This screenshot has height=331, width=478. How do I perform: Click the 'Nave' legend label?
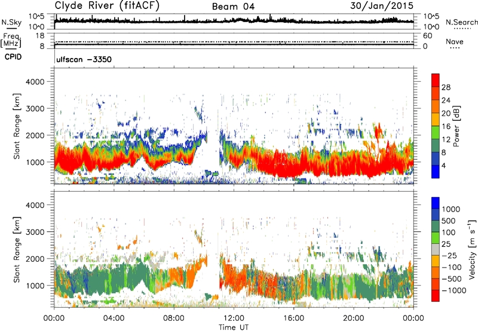coord(455,41)
